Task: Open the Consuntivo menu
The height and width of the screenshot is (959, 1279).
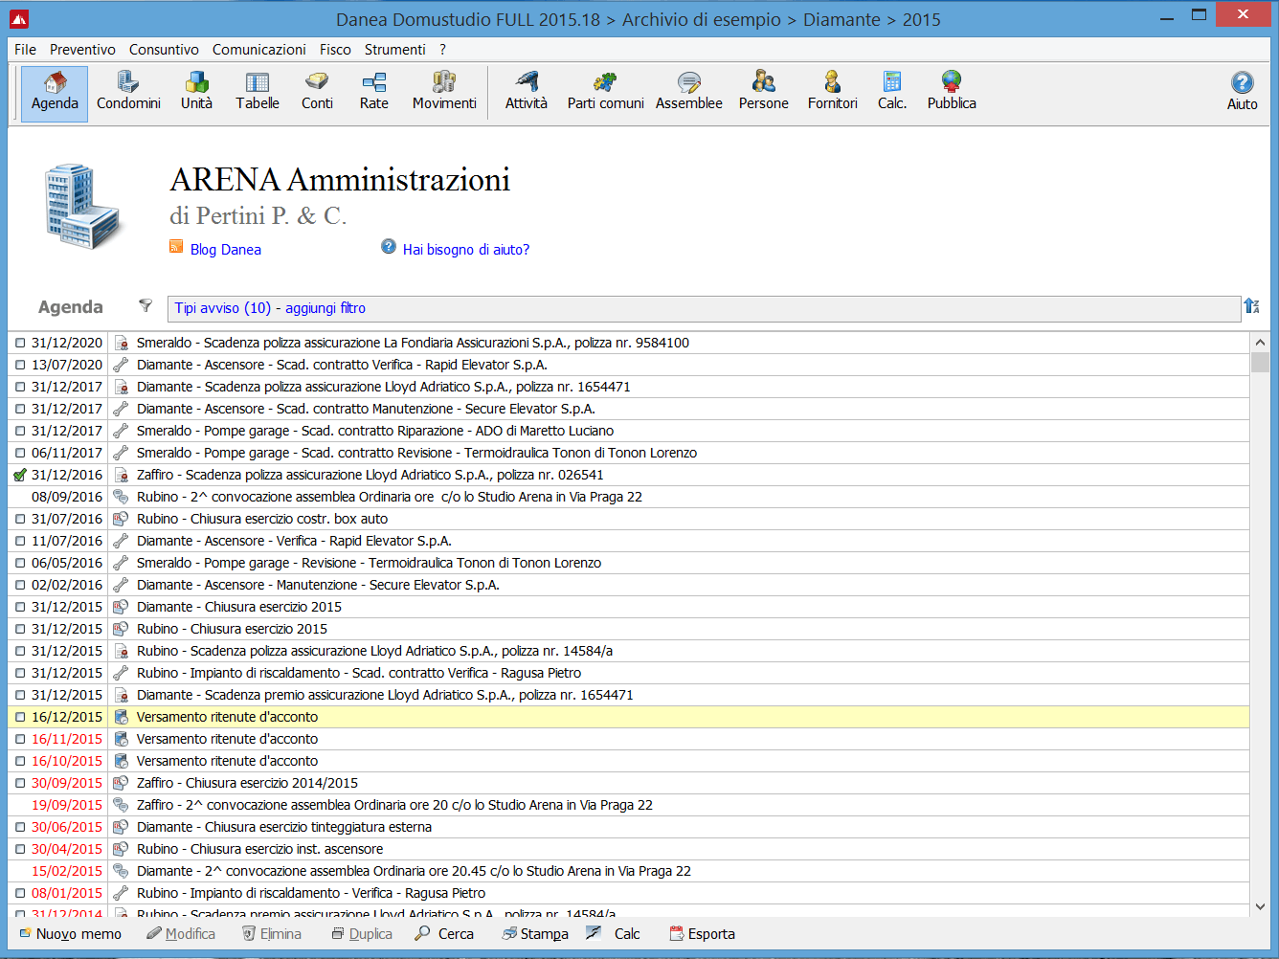Action: [x=165, y=50]
